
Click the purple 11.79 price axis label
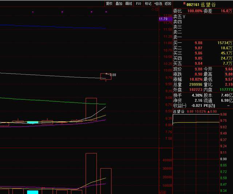click(163, 19)
